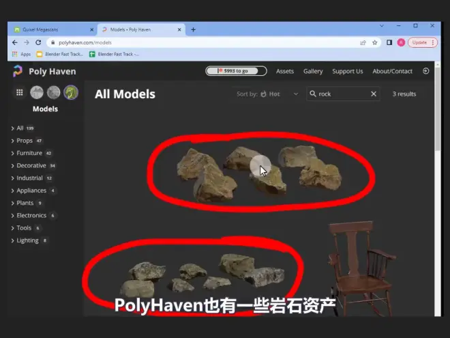Click the search magnifier icon

point(313,94)
